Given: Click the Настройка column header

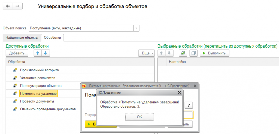Looking at the screenshot, I should 177,62.
